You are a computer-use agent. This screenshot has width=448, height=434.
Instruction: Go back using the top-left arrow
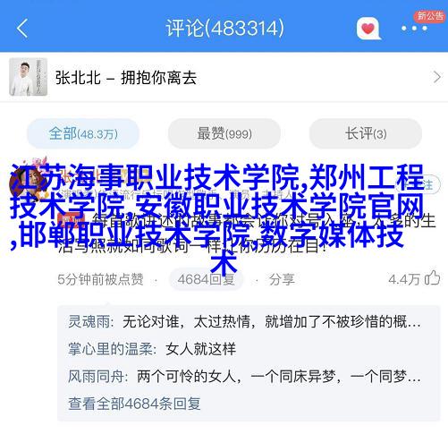coord(22,29)
